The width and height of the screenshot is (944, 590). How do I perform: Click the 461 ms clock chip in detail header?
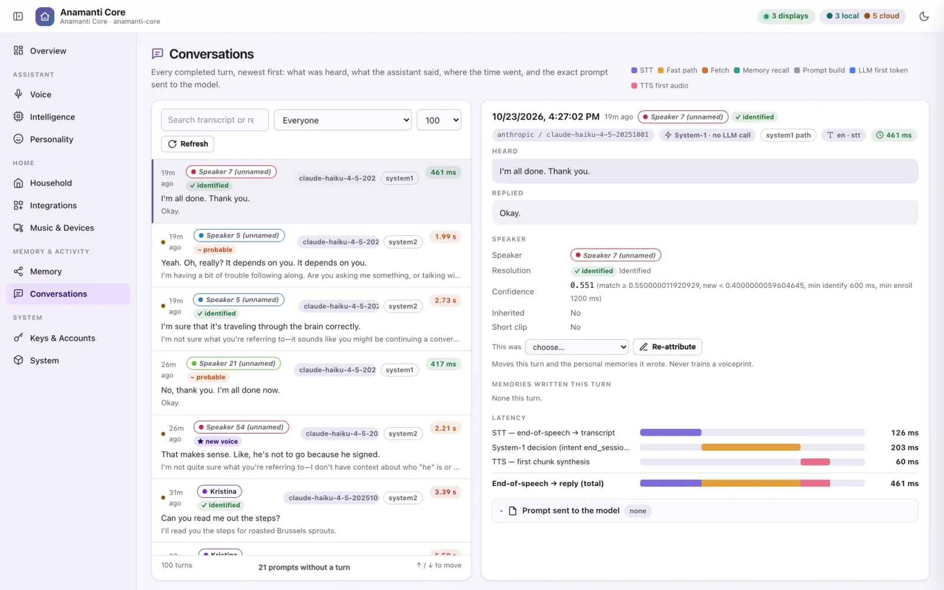click(894, 135)
